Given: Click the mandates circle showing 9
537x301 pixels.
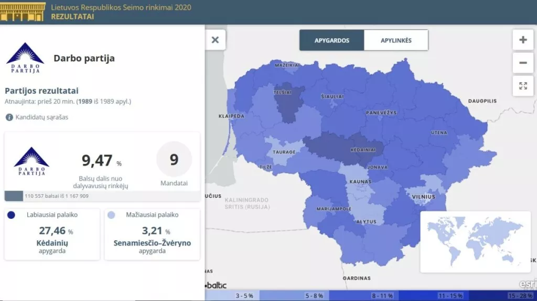Looking at the screenshot, I should [x=174, y=159].
